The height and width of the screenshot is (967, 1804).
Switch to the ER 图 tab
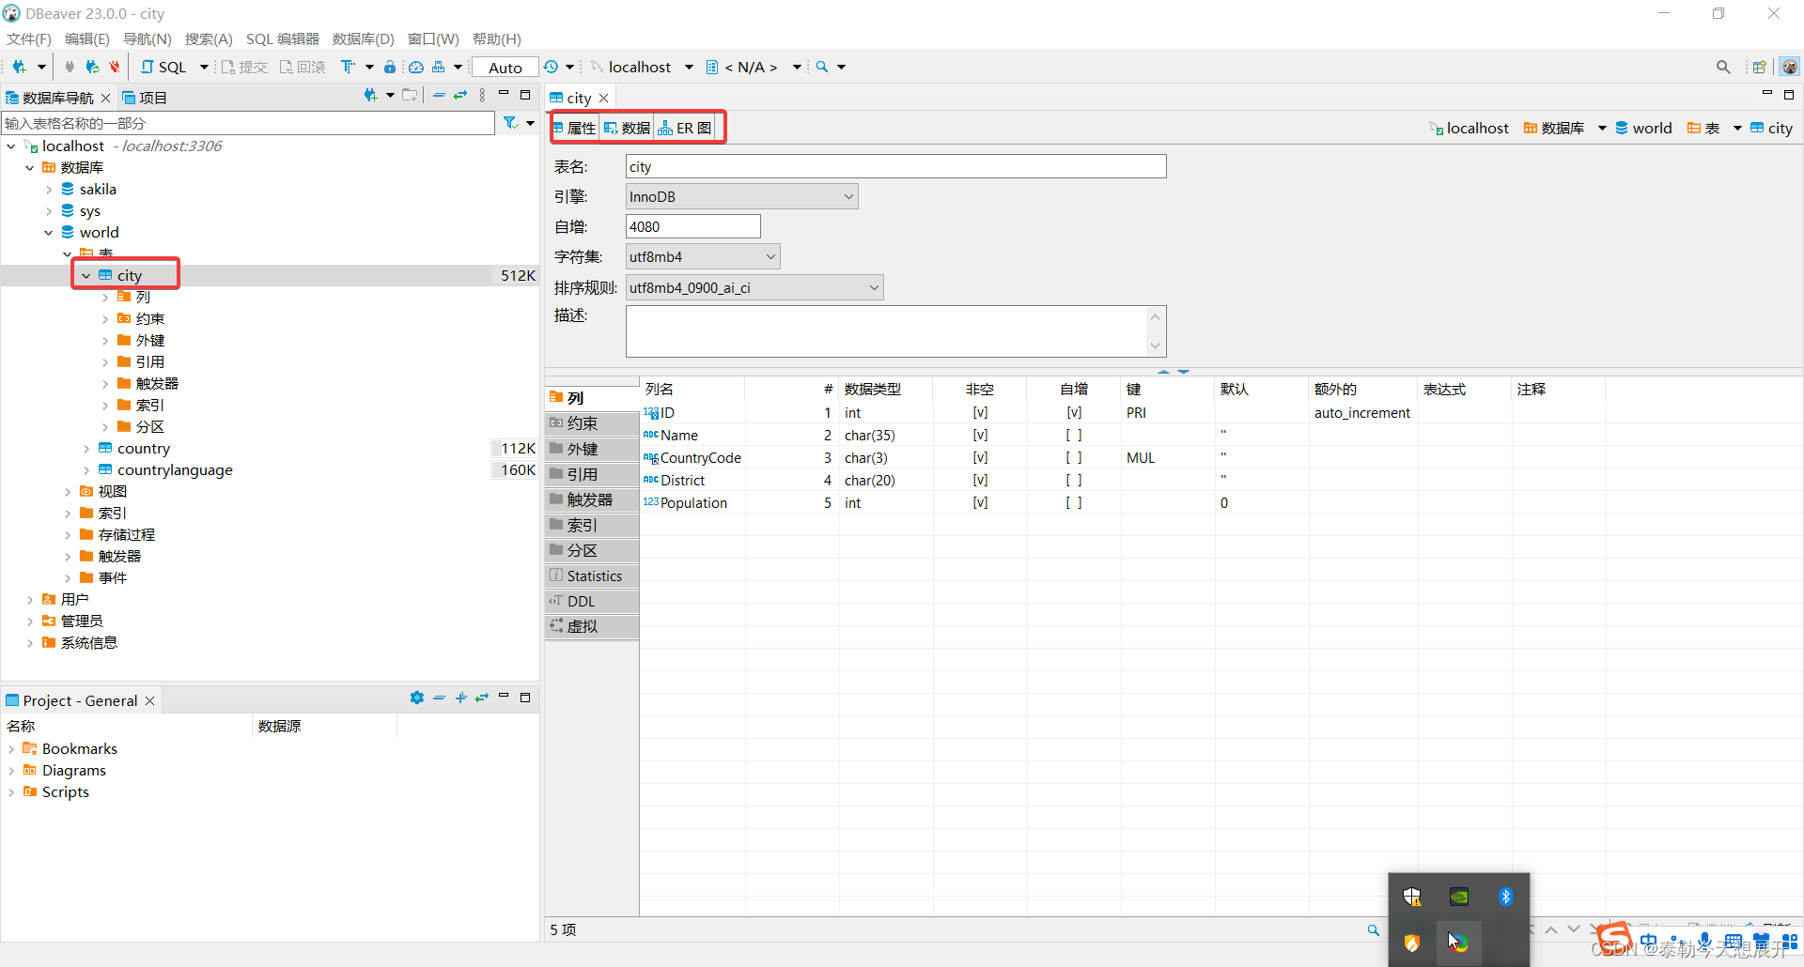685,128
